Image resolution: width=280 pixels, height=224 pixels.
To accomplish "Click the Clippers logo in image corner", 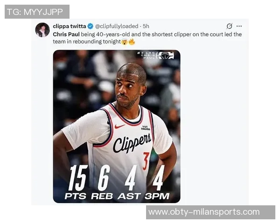I will click(165, 55).
